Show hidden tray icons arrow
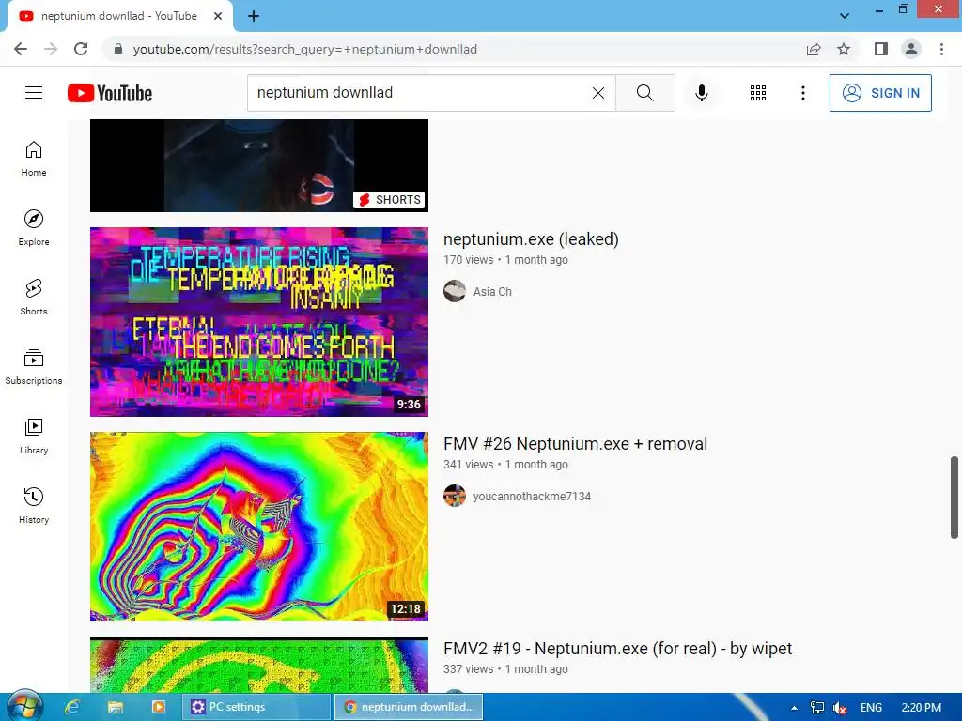The width and height of the screenshot is (962, 721). [x=794, y=708]
